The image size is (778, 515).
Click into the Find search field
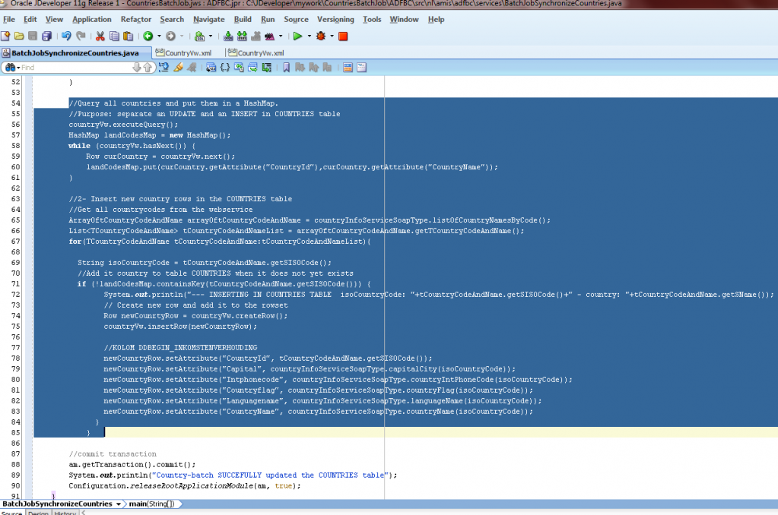pyautogui.click(x=72, y=68)
